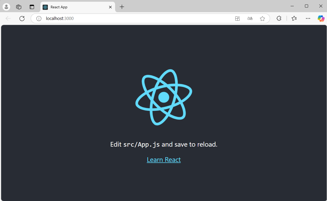Close the browser window
This screenshot has height=201, width=327.
point(321,6)
